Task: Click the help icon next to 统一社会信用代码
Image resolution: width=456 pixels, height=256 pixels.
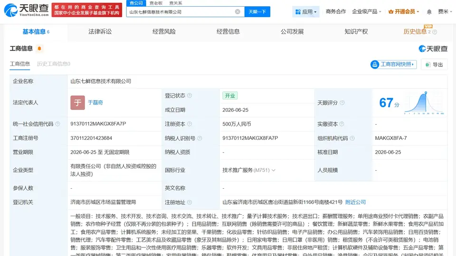Action: pyautogui.click(x=57, y=124)
